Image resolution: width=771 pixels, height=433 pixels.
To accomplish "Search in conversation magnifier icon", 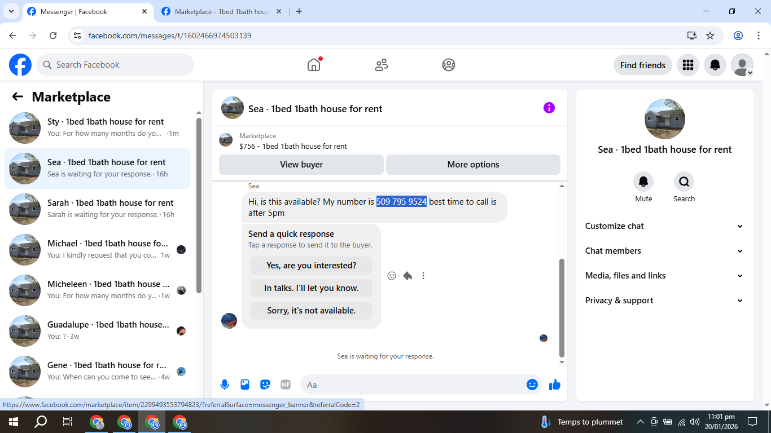I will click(x=684, y=182).
